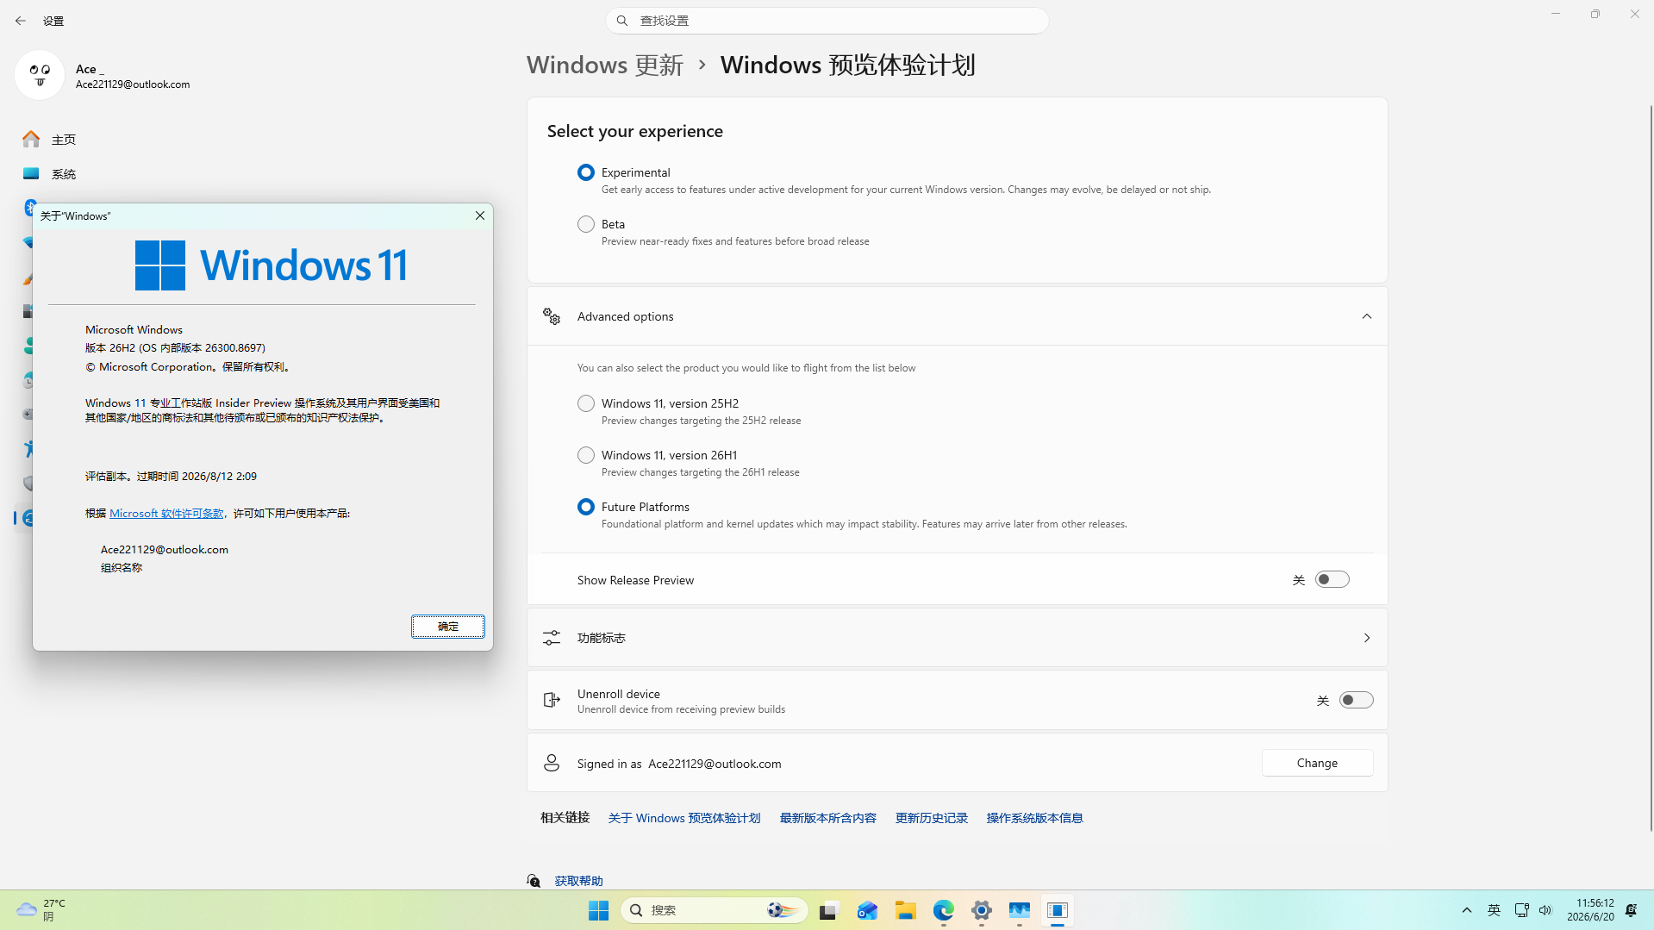Toggle the Show Release Preview switch
This screenshot has width=1654, height=930.
1333,580
